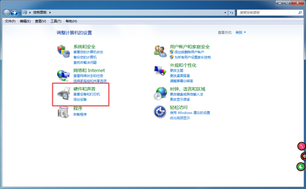This screenshot has height=189, width=306.
Task: Open the 帮助(H) menu
Action: (71, 21)
